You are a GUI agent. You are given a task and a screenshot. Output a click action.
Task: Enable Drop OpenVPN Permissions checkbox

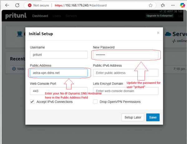pyautogui.click(x=95, y=102)
